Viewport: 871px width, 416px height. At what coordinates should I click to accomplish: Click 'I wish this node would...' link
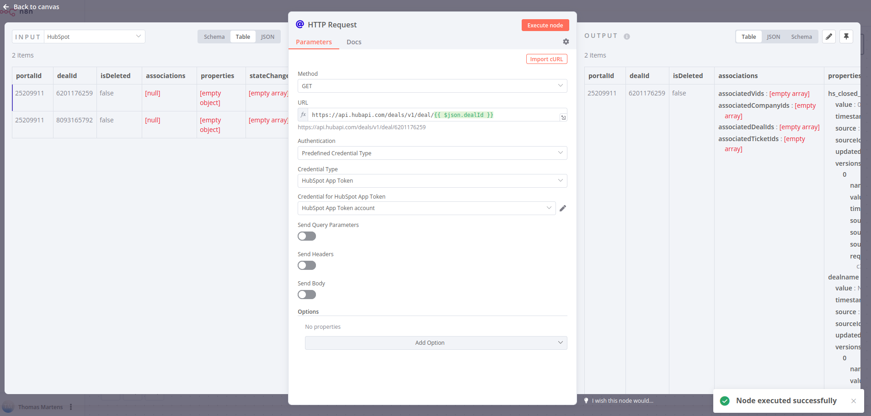coord(624,401)
